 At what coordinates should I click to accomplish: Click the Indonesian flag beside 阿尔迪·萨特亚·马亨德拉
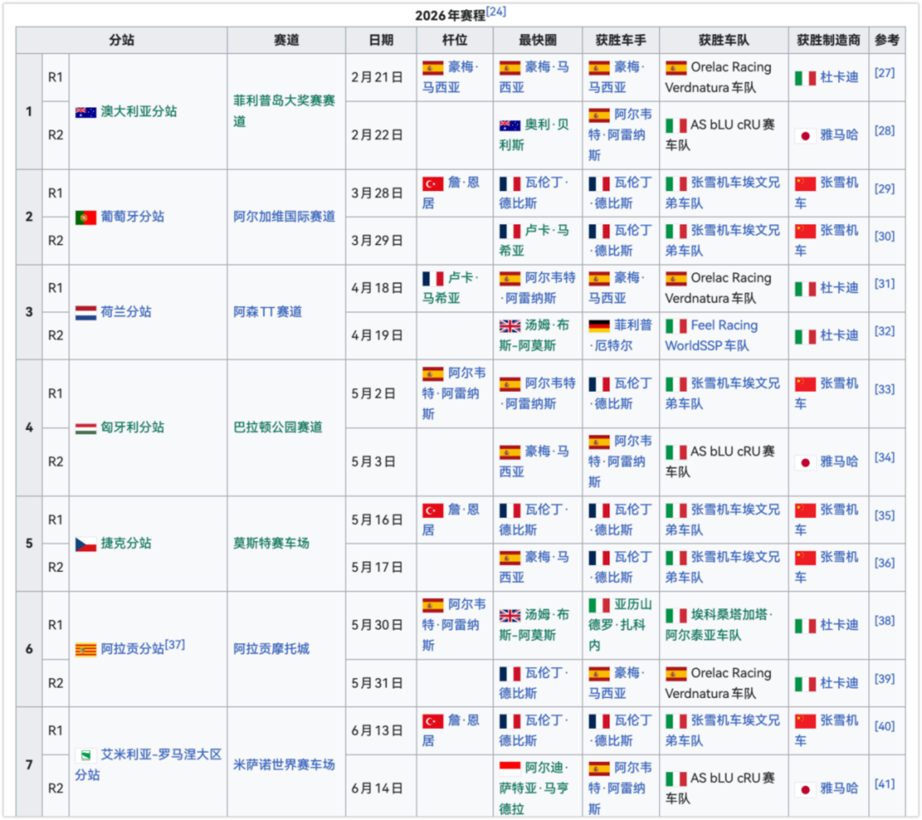510,768
